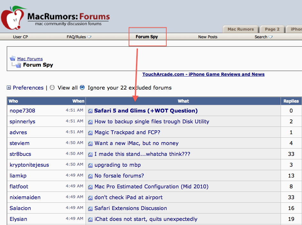
Task: Open thread upgrading to mbp
Action: (x=118, y=165)
